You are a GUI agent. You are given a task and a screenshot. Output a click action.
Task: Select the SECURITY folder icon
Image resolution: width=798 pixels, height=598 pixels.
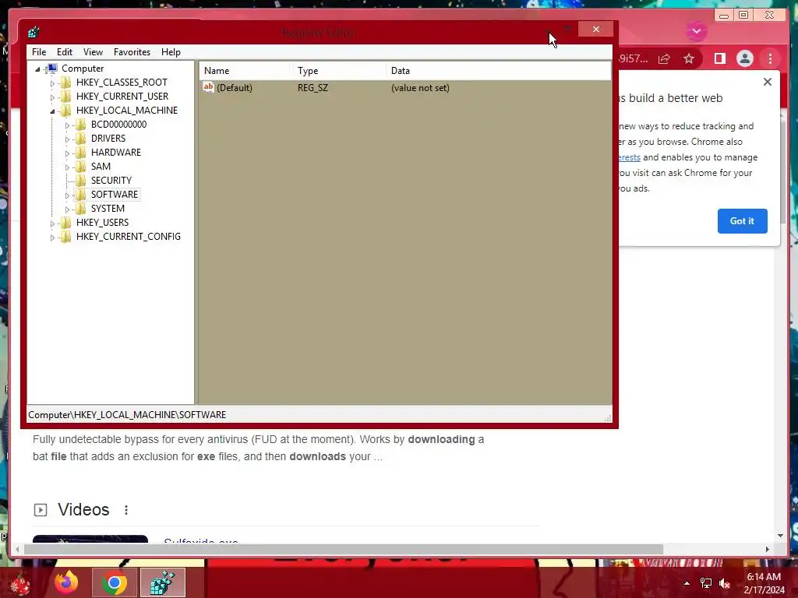pos(80,181)
